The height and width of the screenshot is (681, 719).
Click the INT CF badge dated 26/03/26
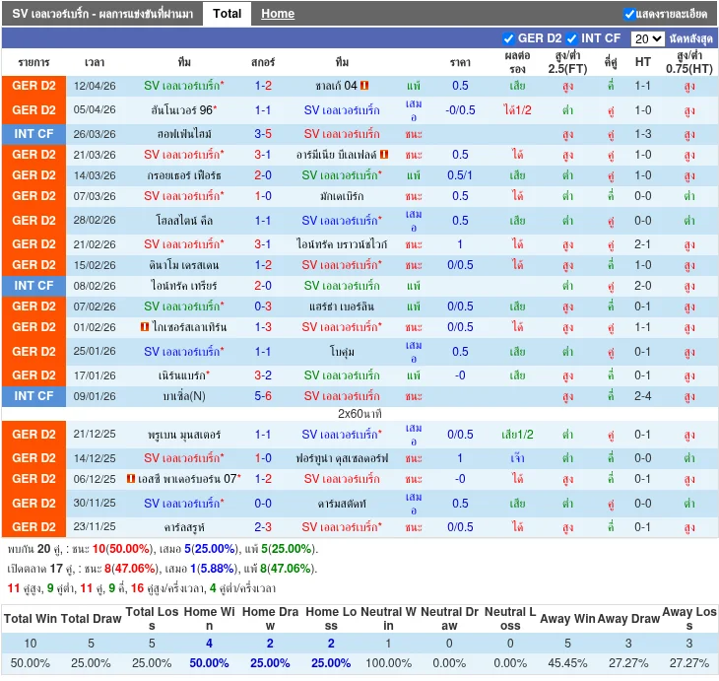click(x=34, y=134)
